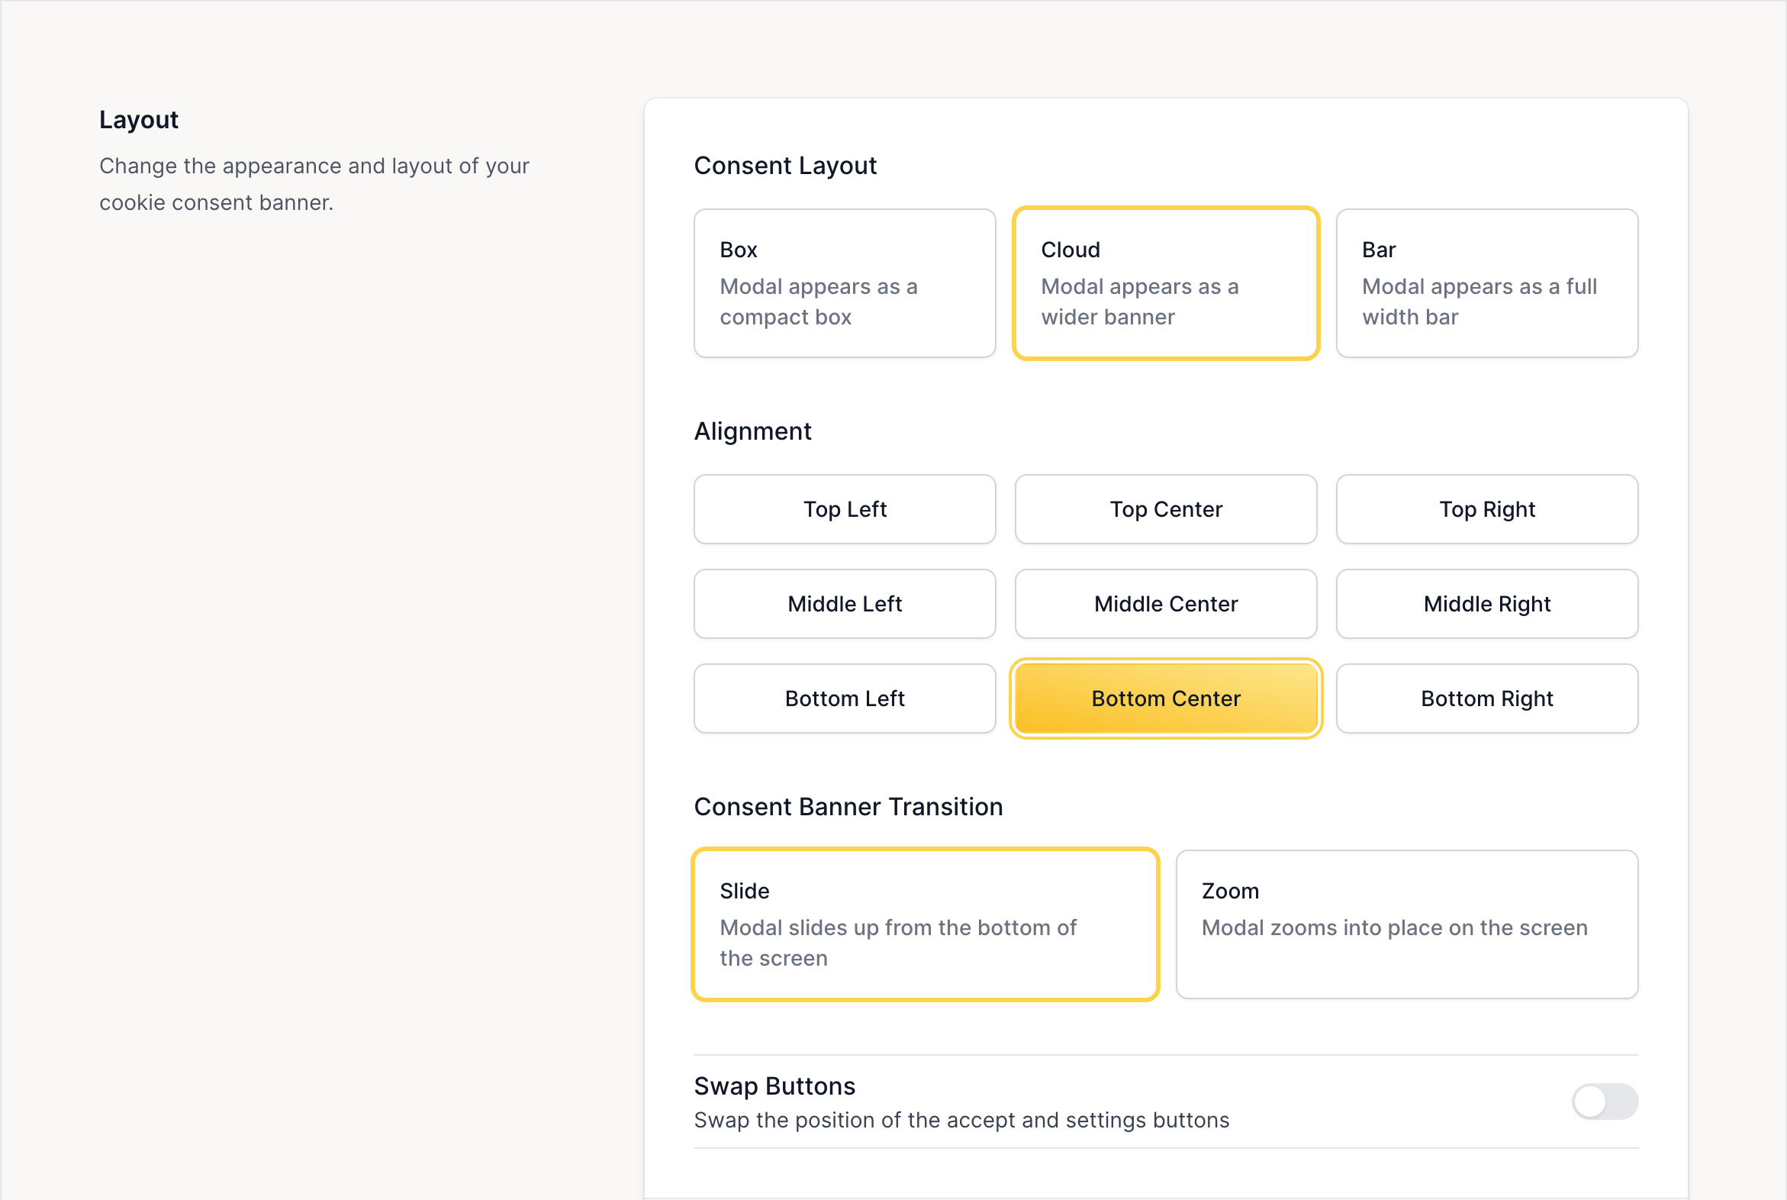
Task: Select Middle Center alignment
Action: point(1166,604)
